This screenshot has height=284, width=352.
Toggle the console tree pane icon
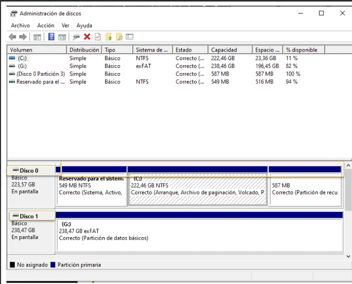click(x=37, y=37)
